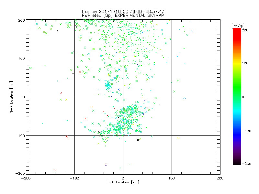Image resolution: width=259 pixels, height=194 pixels.
Task: Click the yellow X marker at the lower right
Action: [178, 138]
